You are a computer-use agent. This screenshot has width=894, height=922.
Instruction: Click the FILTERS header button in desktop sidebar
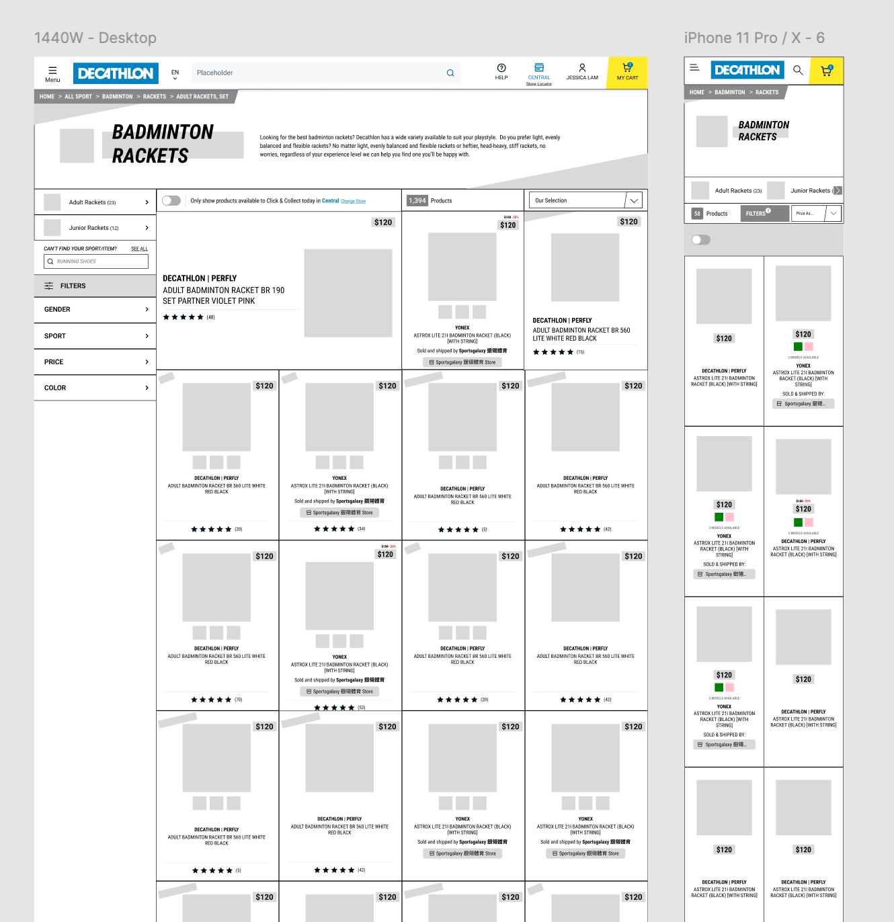95,286
